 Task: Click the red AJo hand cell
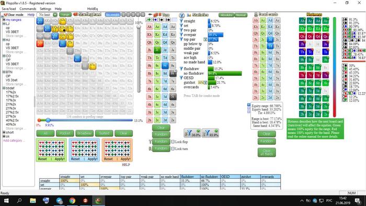40,43
